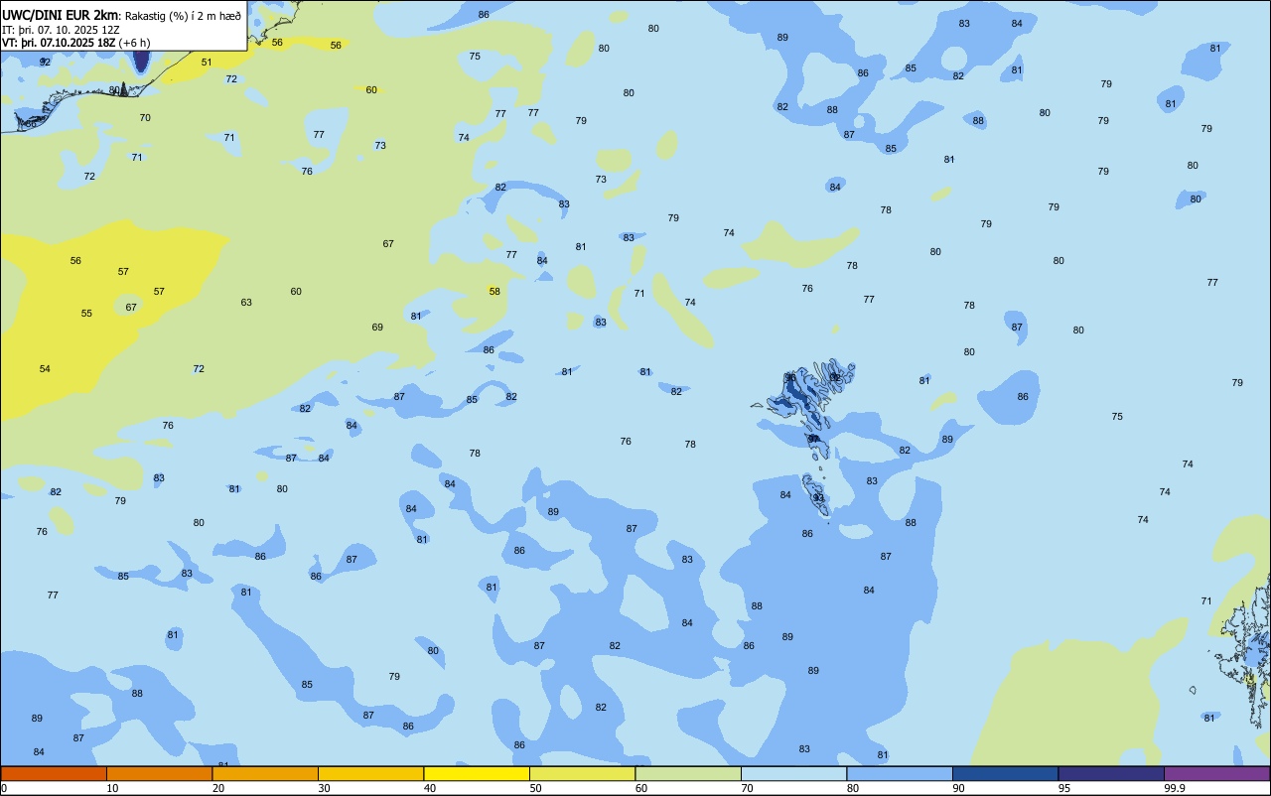Select the 50–60 pale yellow legend segment
Viewport: 1271px width, 796px height.
pos(582,773)
